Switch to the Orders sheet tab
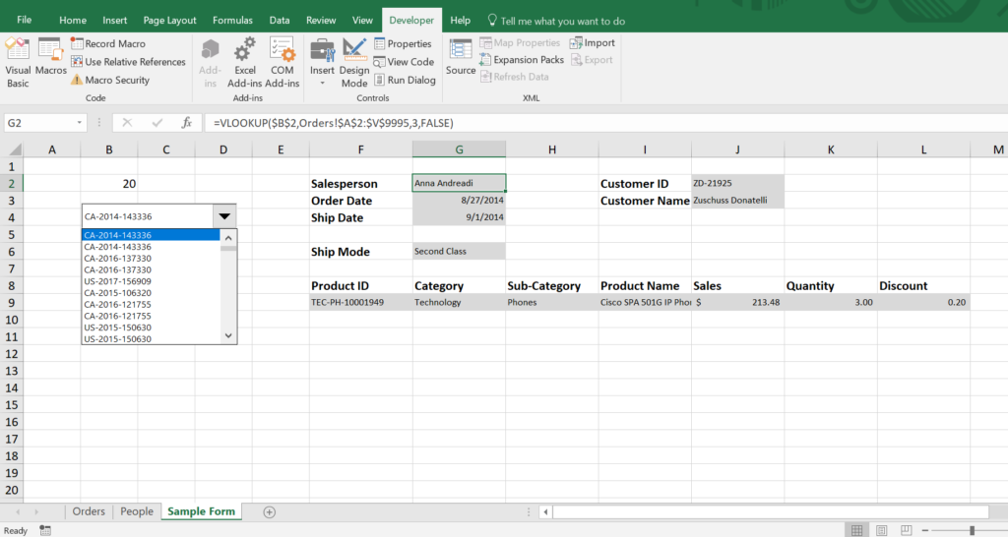This screenshot has width=1008, height=537. 89,511
